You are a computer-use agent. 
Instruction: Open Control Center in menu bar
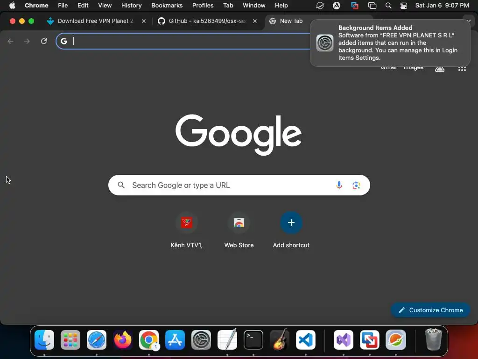point(404,6)
